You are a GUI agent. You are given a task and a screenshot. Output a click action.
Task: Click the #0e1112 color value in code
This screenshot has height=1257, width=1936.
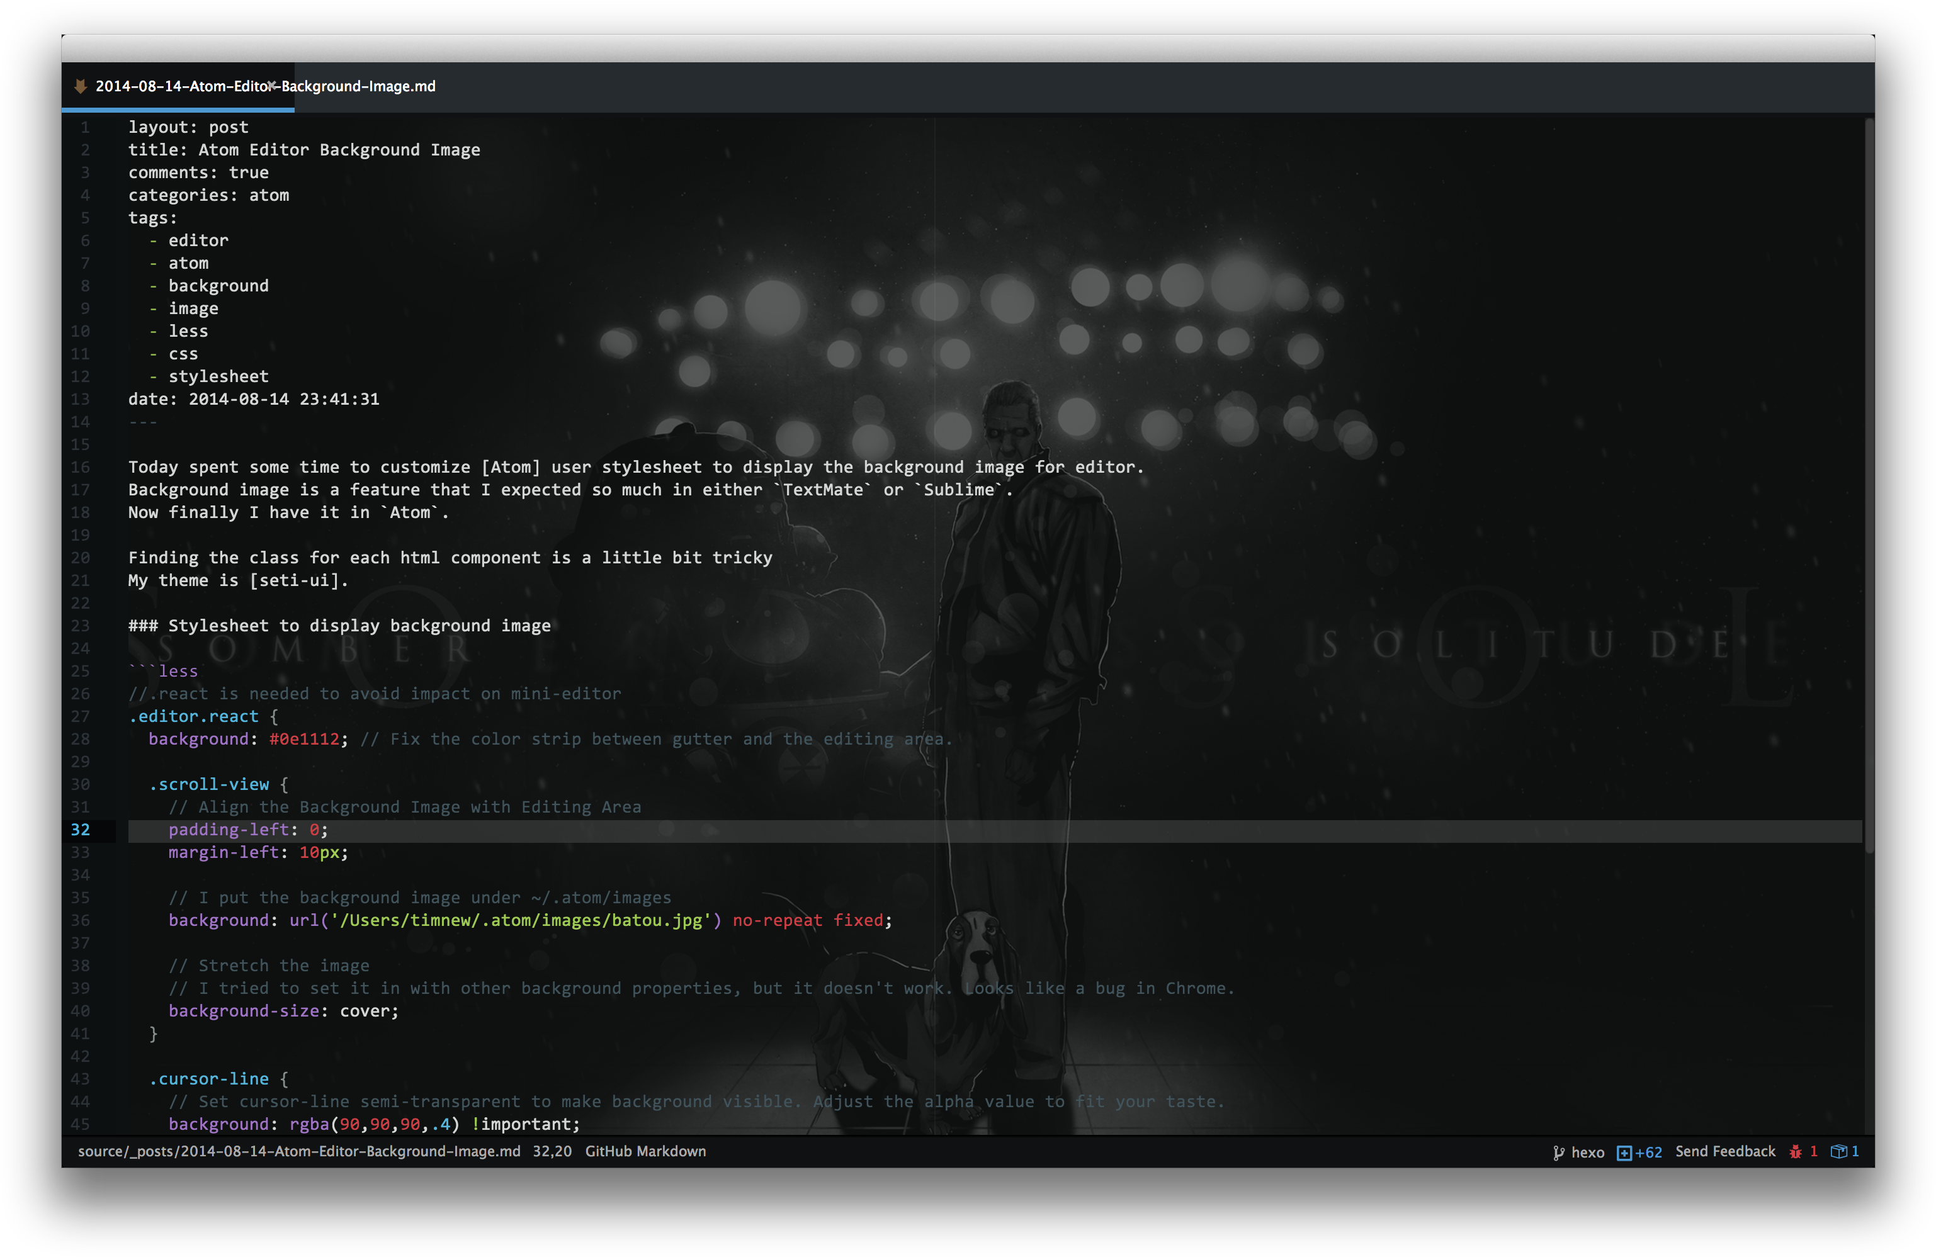[304, 739]
